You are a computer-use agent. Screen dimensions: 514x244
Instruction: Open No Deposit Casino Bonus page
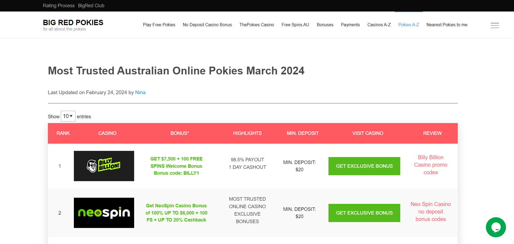pyautogui.click(x=207, y=25)
